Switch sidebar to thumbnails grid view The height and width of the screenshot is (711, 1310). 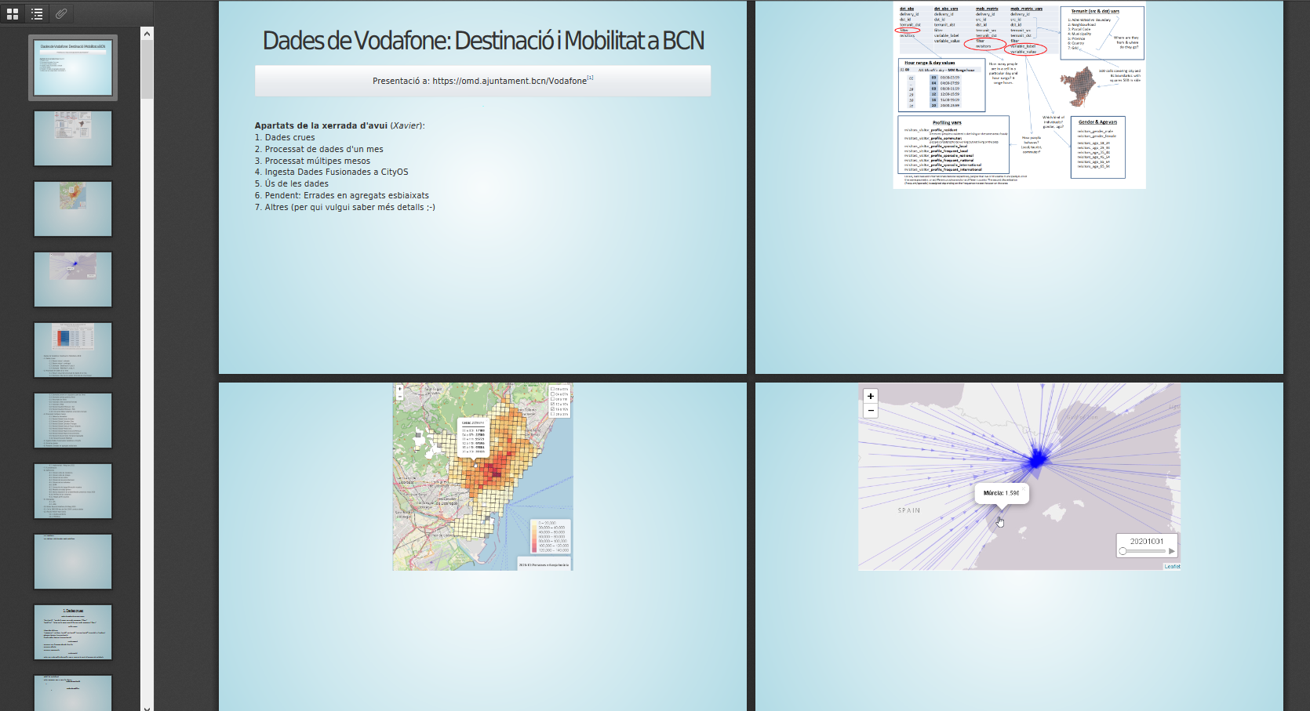point(13,13)
